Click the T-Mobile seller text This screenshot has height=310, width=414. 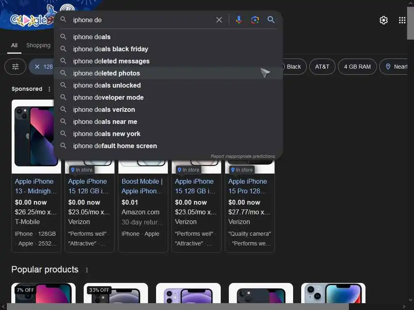click(x=27, y=222)
